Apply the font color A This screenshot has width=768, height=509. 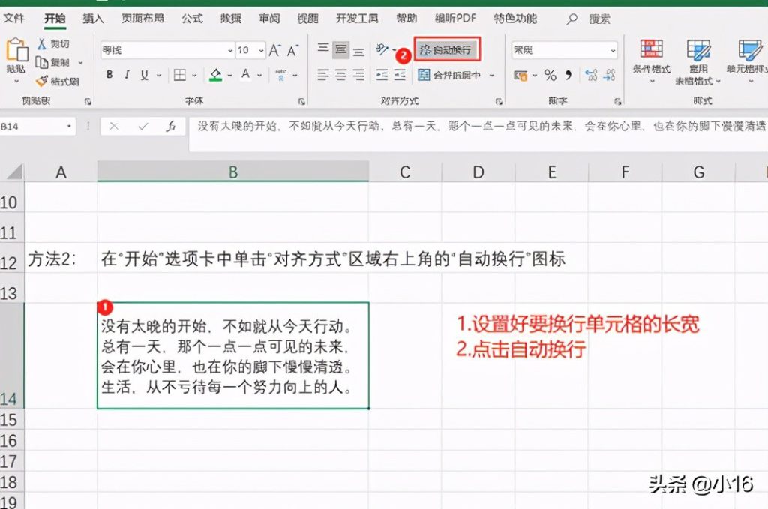pyautogui.click(x=245, y=75)
